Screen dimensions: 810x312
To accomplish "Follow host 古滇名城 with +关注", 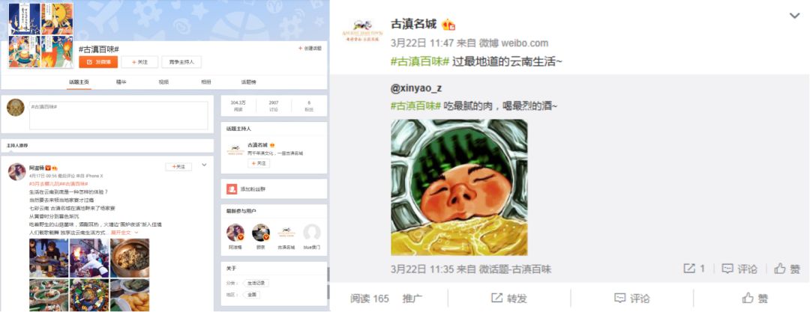I will [258, 163].
